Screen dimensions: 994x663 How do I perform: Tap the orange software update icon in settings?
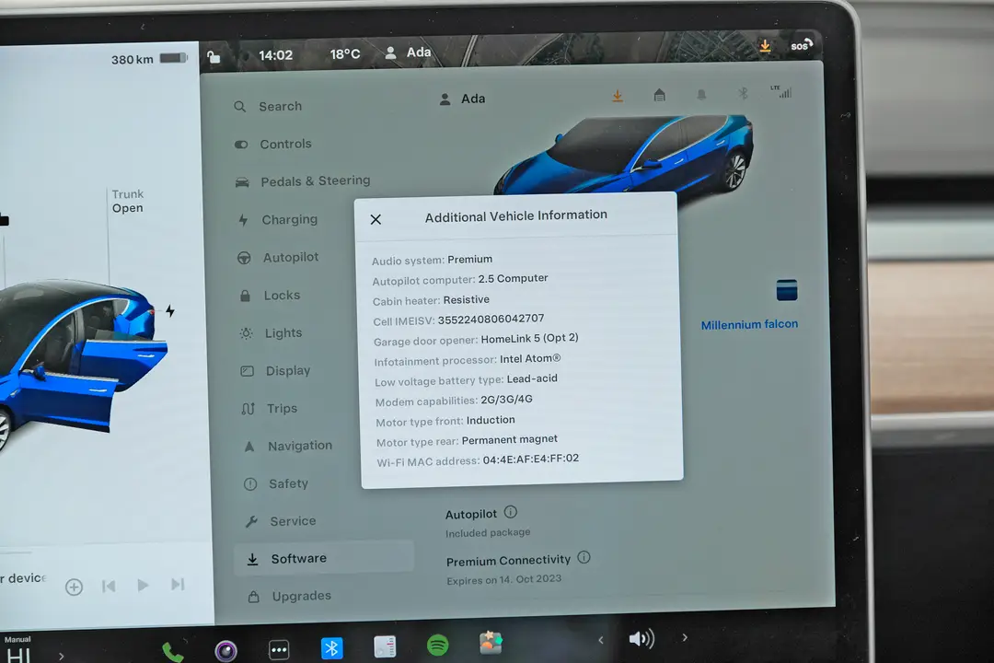(x=618, y=96)
